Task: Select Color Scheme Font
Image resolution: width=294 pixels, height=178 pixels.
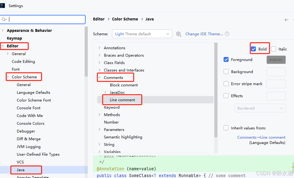Action: coord(34,100)
